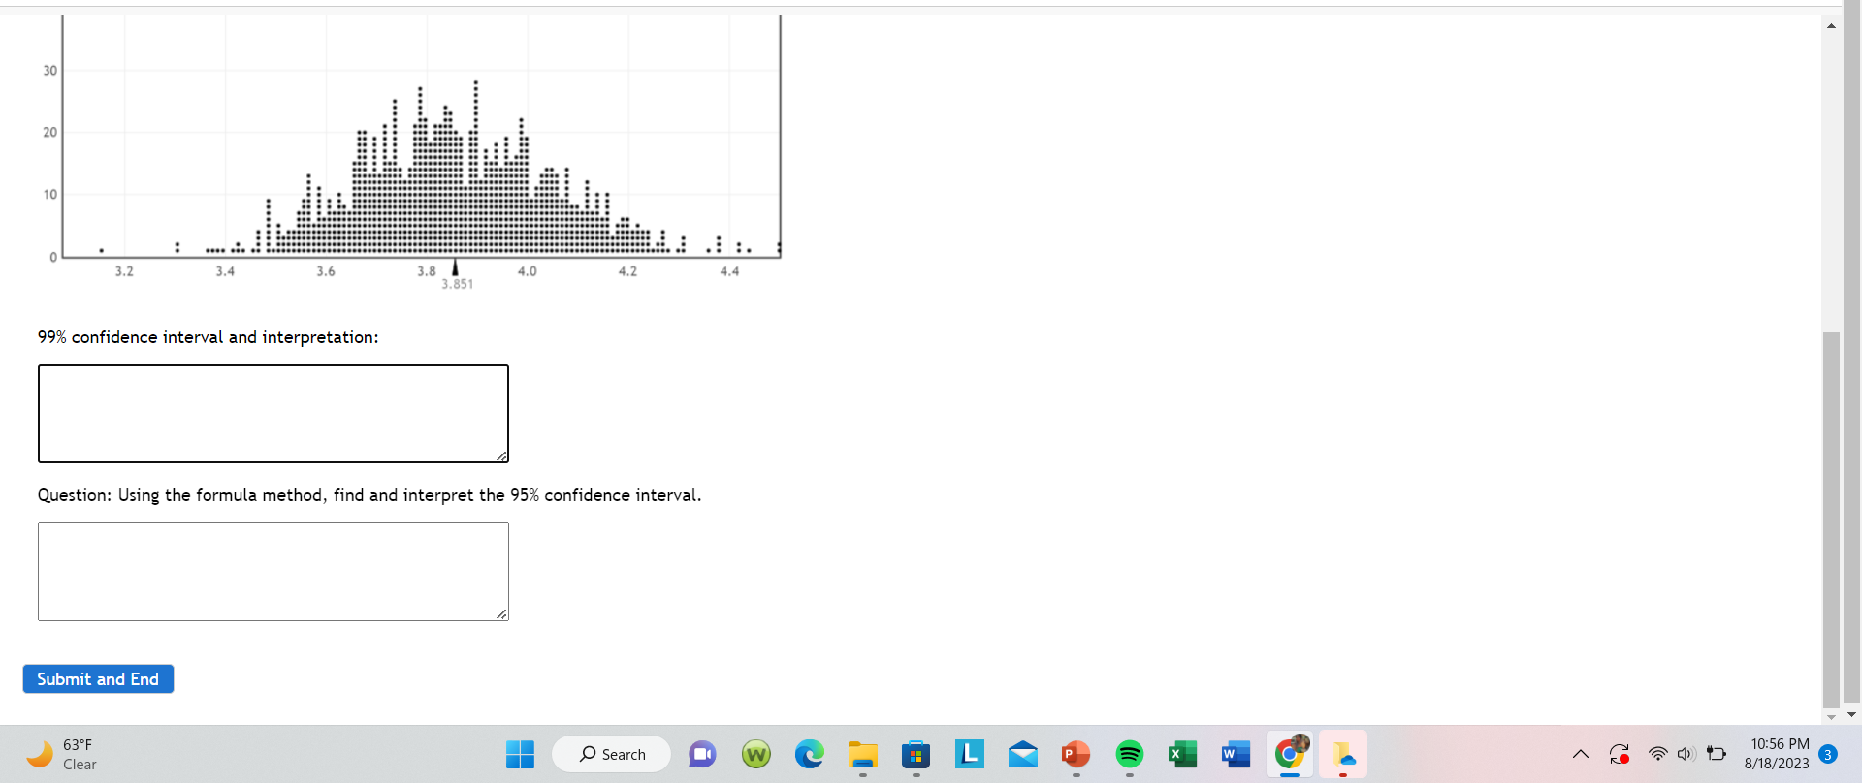Open the blue L app in taskbar
This screenshot has width=1862, height=783.
pyautogui.click(x=969, y=754)
